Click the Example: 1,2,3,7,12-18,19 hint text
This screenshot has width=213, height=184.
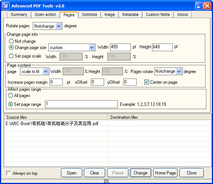tap(143, 104)
